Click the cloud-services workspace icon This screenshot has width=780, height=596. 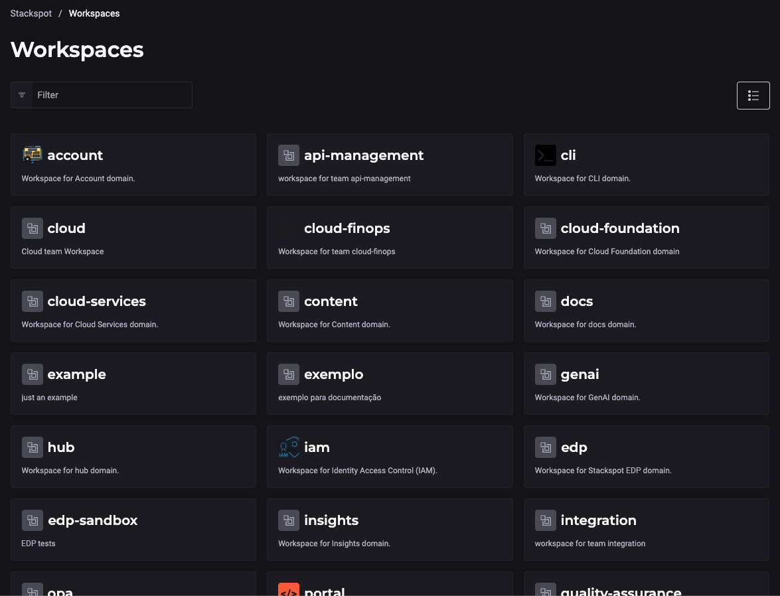[33, 301]
